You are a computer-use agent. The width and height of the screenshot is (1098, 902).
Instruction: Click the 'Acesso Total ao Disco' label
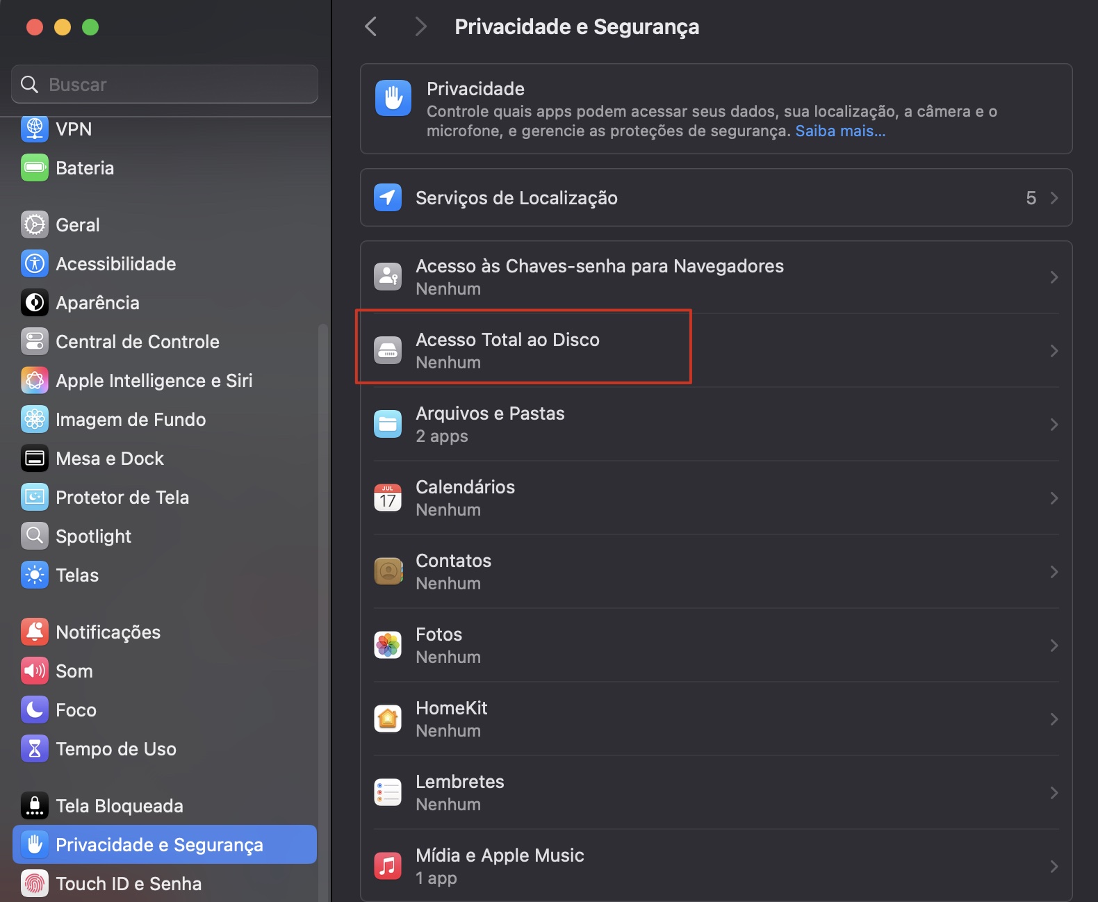pos(508,339)
